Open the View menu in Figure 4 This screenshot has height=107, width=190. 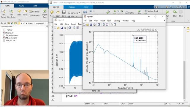pyautogui.click(x=96, y=21)
